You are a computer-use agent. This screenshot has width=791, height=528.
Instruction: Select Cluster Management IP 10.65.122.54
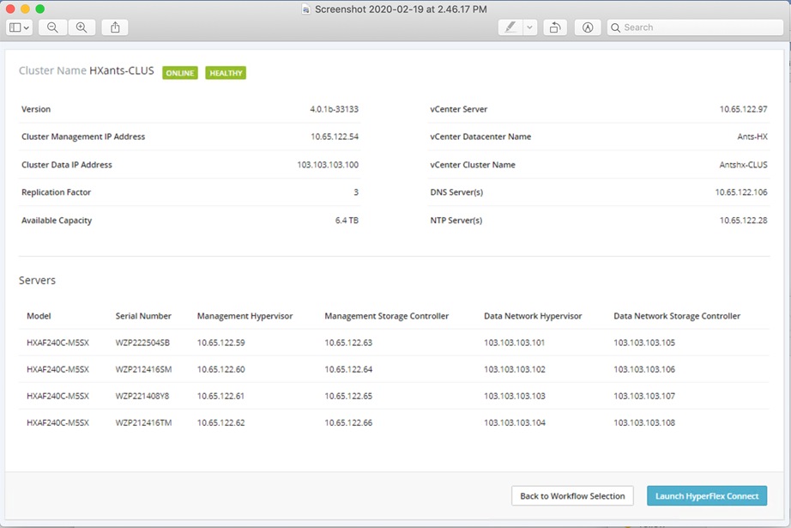(335, 137)
